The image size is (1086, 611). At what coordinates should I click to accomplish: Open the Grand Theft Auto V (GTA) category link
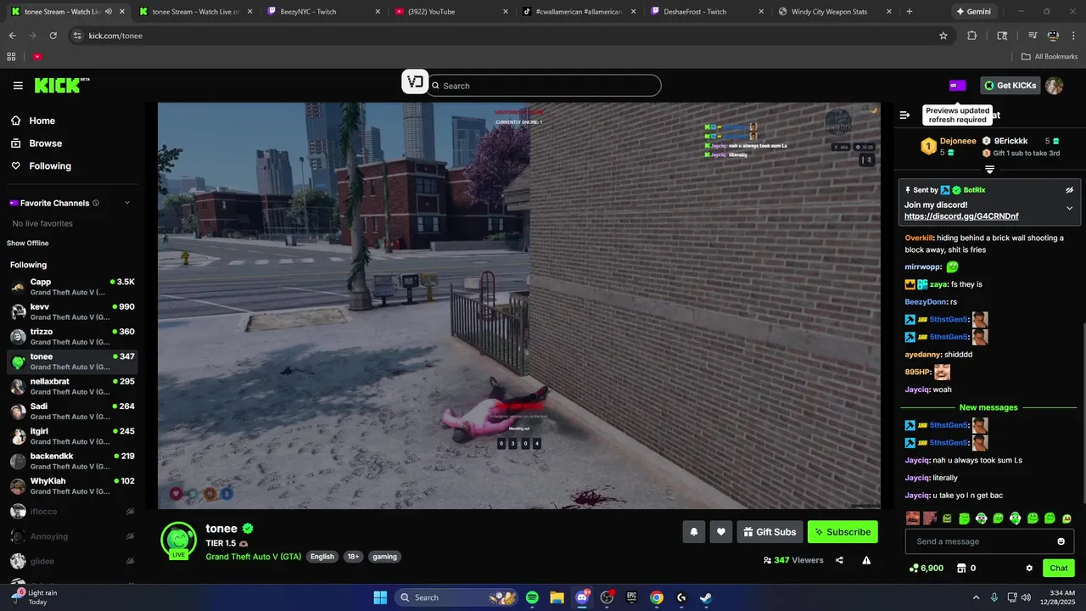point(253,557)
